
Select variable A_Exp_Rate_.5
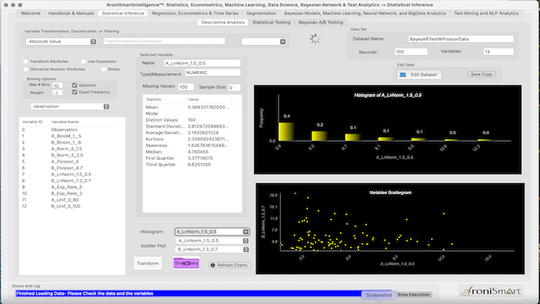72,187
